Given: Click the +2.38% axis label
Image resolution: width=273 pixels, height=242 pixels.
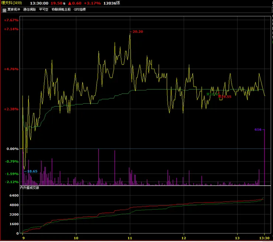Looking at the screenshot, I should (x=11, y=109).
